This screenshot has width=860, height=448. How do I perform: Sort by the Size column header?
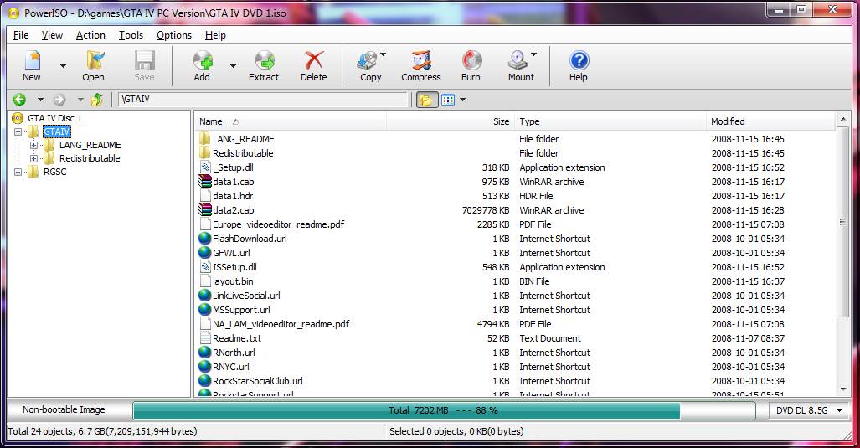pyautogui.click(x=450, y=121)
